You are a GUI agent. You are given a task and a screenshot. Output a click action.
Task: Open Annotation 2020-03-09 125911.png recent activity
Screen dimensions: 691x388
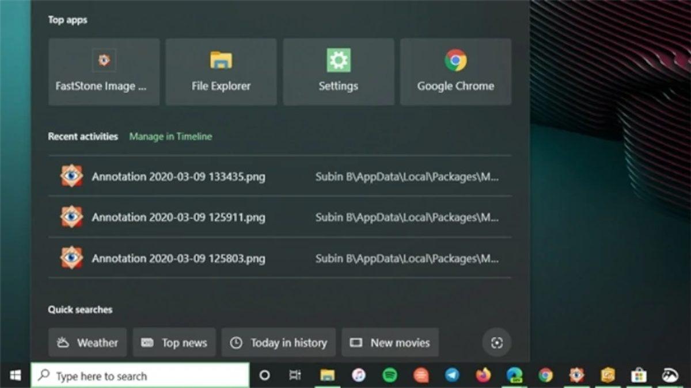click(177, 217)
